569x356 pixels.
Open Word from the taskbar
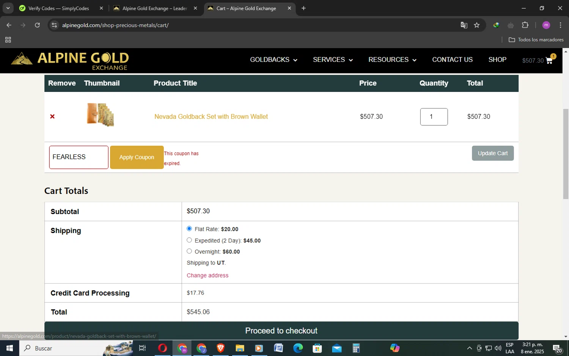pyautogui.click(x=278, y=348)
